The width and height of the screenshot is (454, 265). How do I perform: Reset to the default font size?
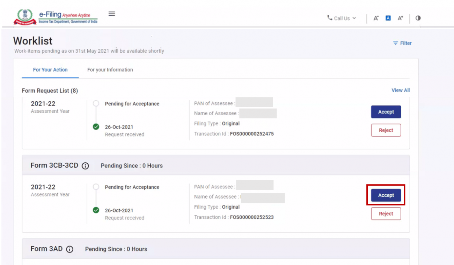click(388, 18)
